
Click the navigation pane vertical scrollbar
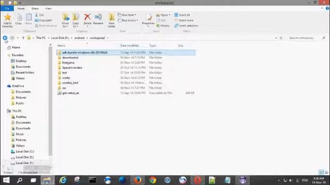(51, 101)
